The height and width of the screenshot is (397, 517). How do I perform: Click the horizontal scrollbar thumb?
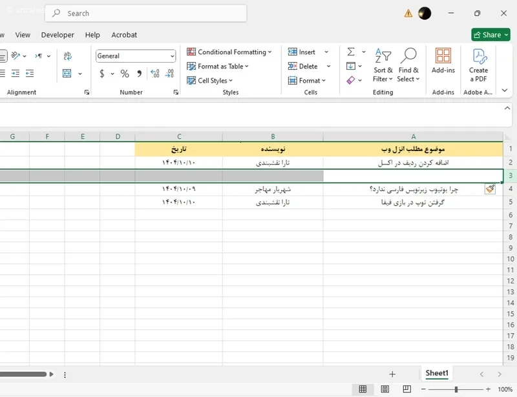pyautogui.click(x=23, y=374)
